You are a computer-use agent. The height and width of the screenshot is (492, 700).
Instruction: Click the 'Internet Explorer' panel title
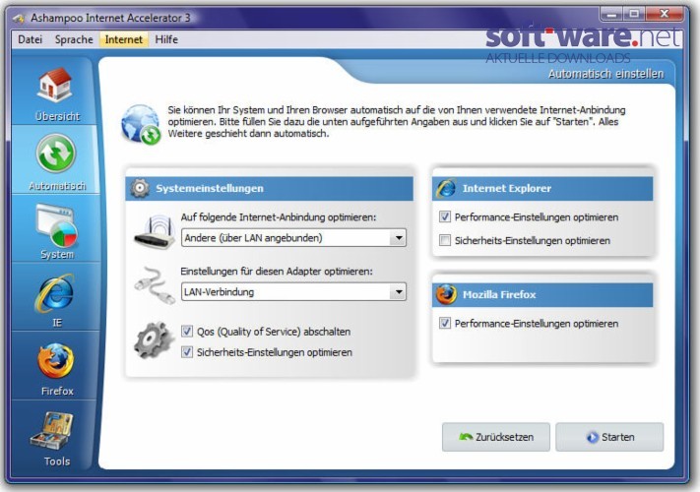tap(507, 188)
